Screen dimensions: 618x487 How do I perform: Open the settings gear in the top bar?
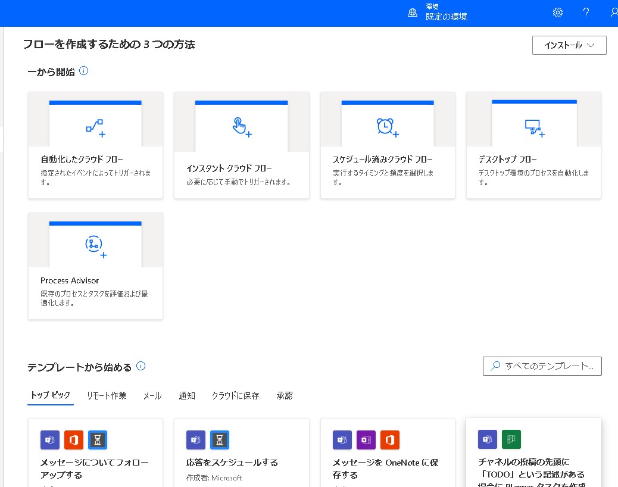(557, 12)
